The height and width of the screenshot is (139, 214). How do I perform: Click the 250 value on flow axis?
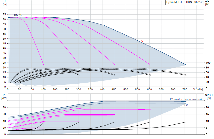click(67, 90)
